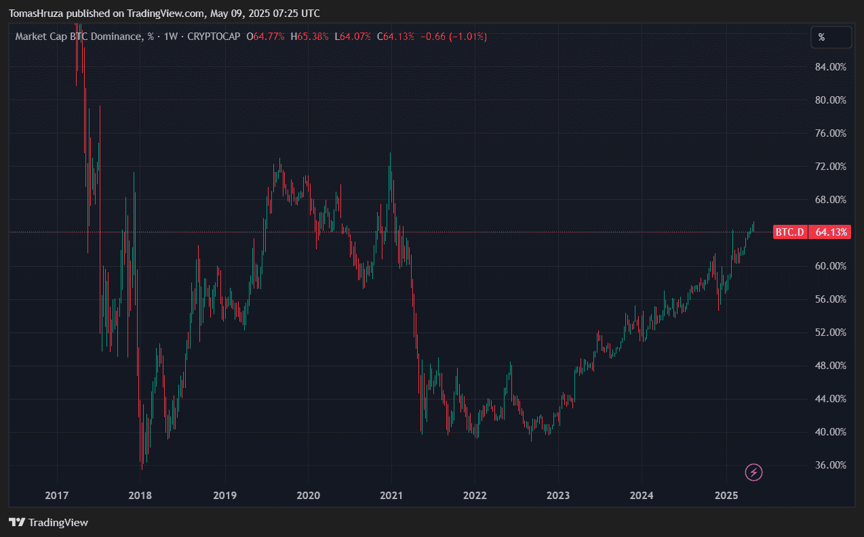Click the pink lightning bolt icon

(754, 472)
